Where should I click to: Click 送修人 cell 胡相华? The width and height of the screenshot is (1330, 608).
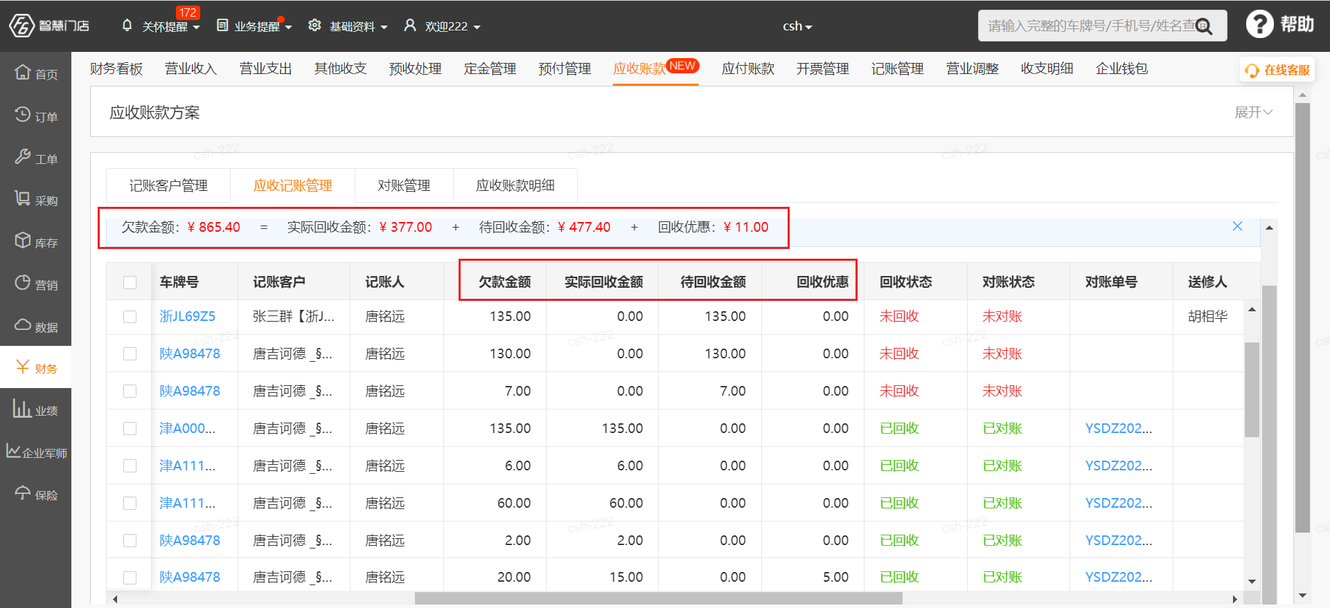(1208, 316)
